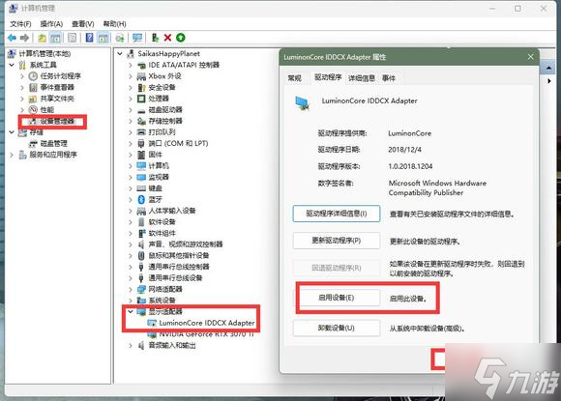Expand the IDE ATA/ATAPI 控制器 node

pos(131,65)
